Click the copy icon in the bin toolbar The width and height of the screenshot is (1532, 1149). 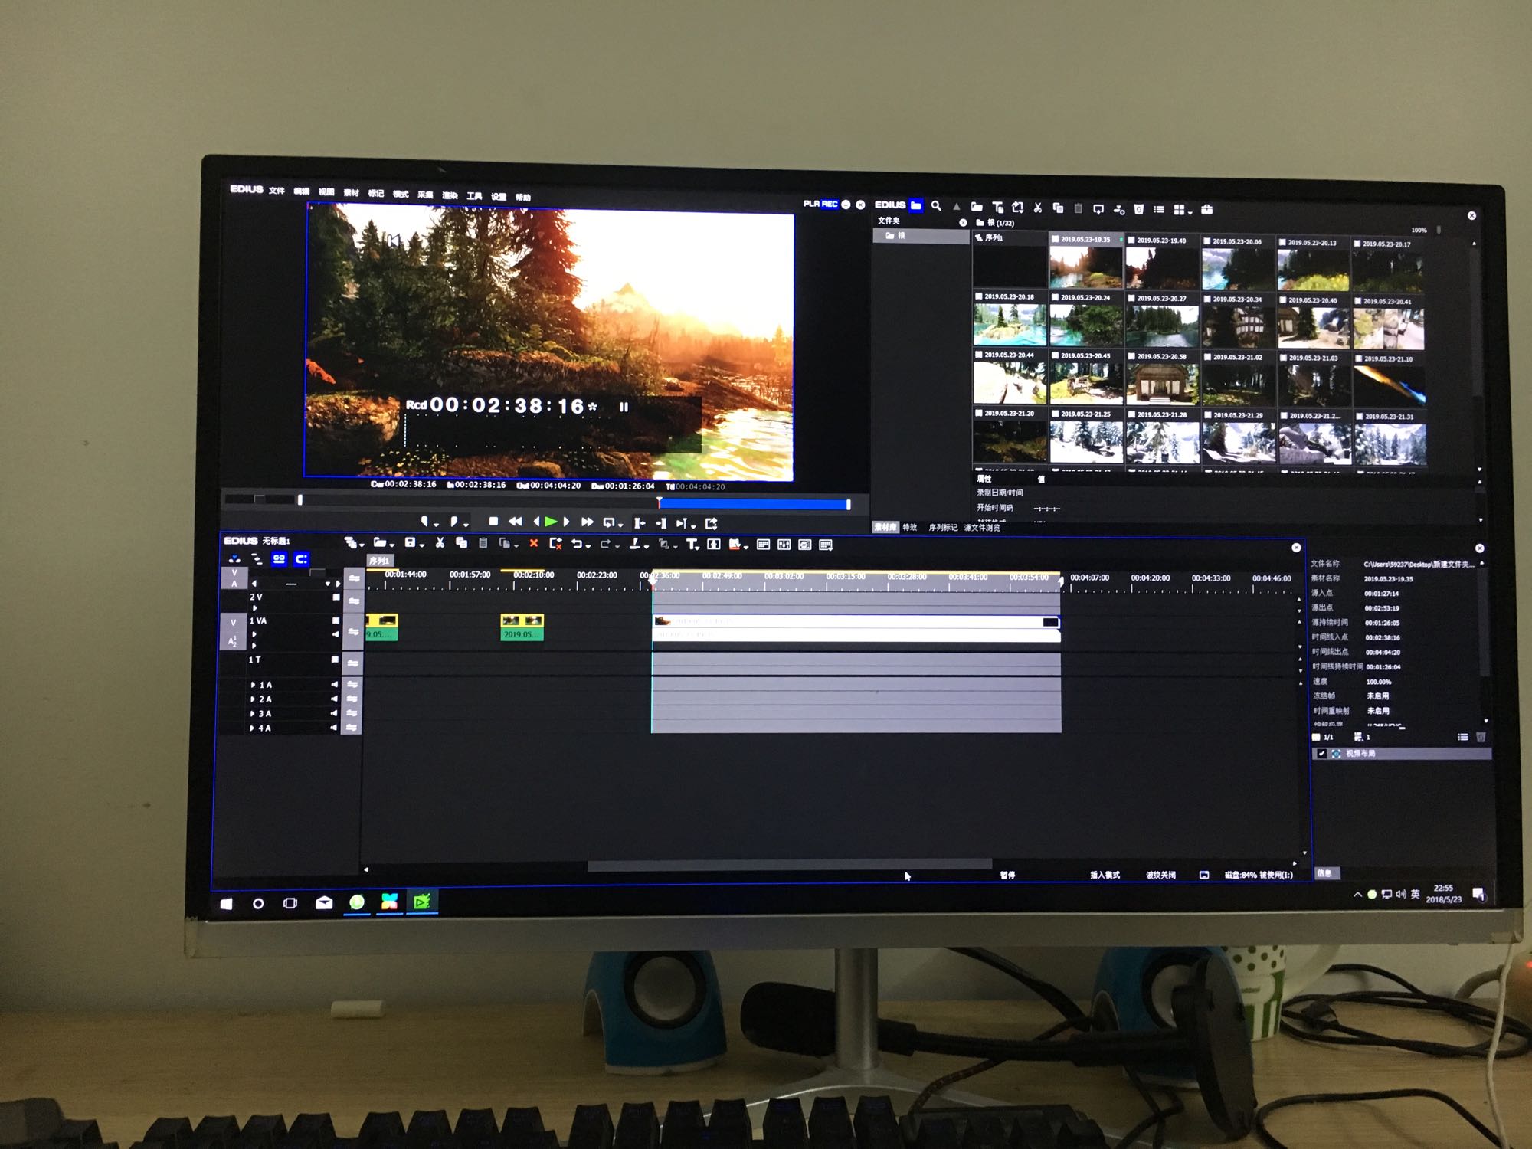1058,208
